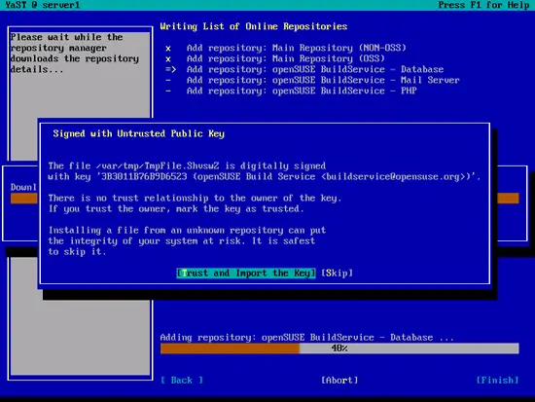535x402 pixels.
Task: Click the dash marker beside PHP repository
Action: pos(168,91)
